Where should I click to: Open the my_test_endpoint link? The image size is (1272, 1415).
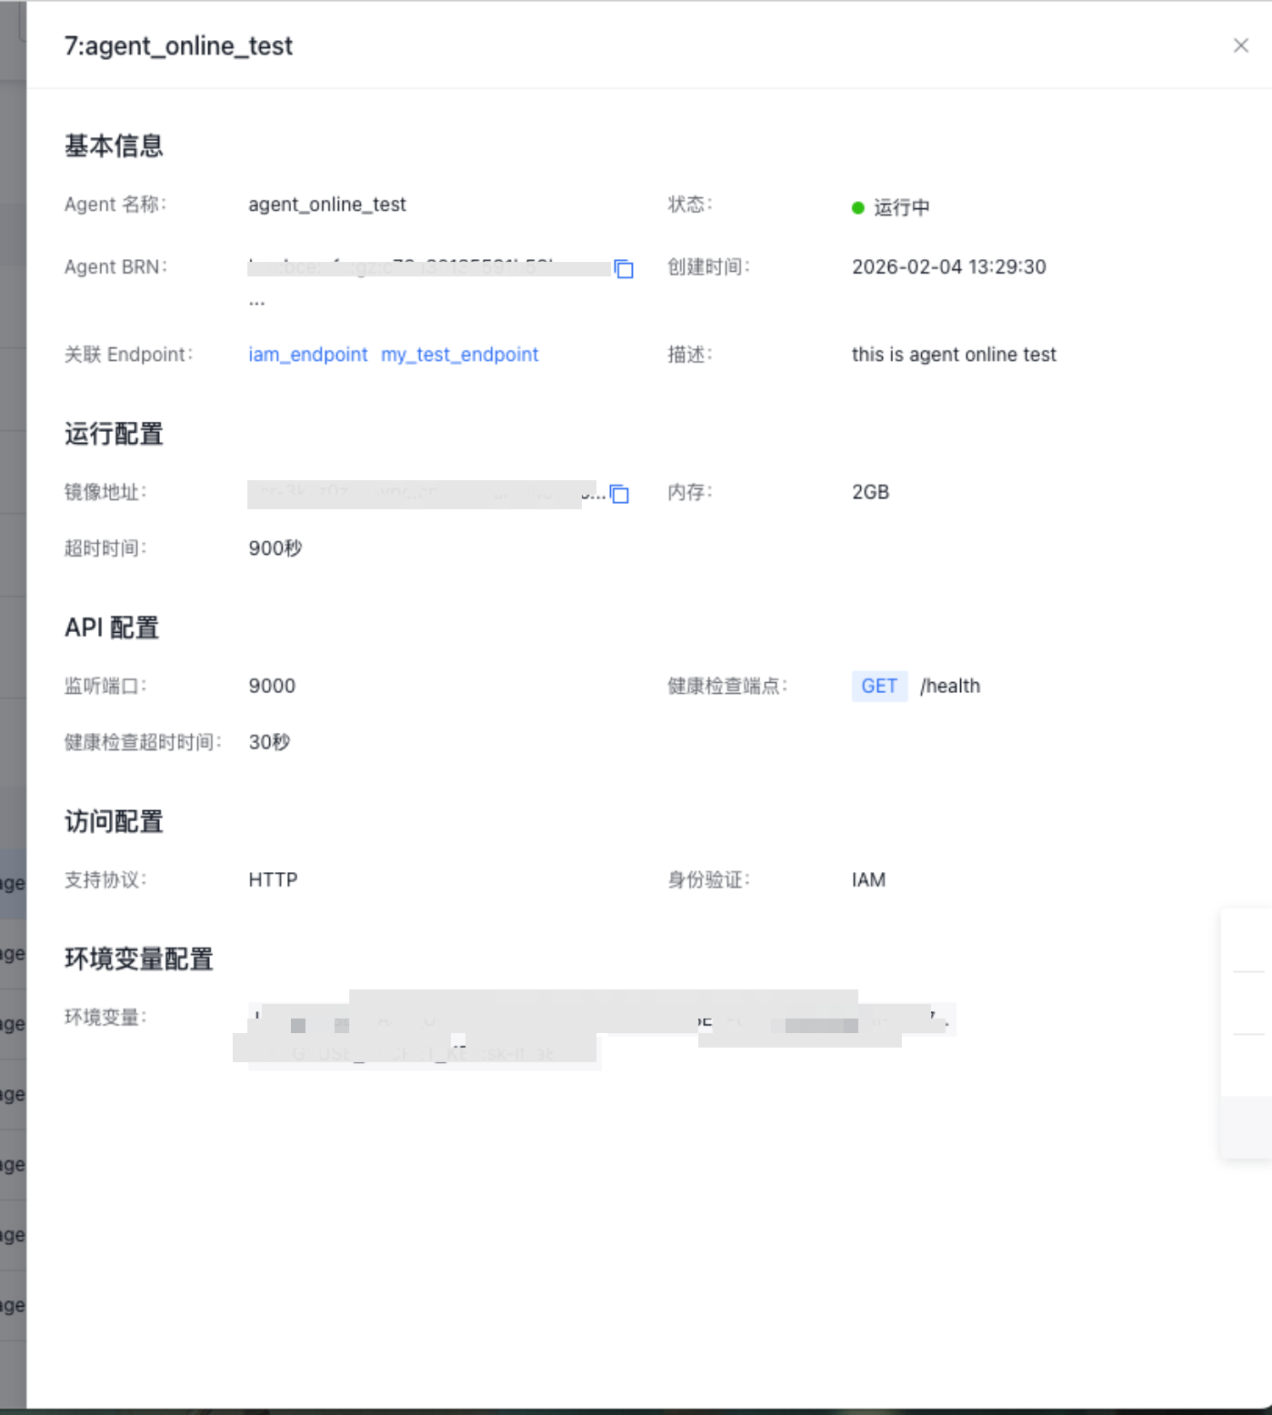click(x=459, y=355)
